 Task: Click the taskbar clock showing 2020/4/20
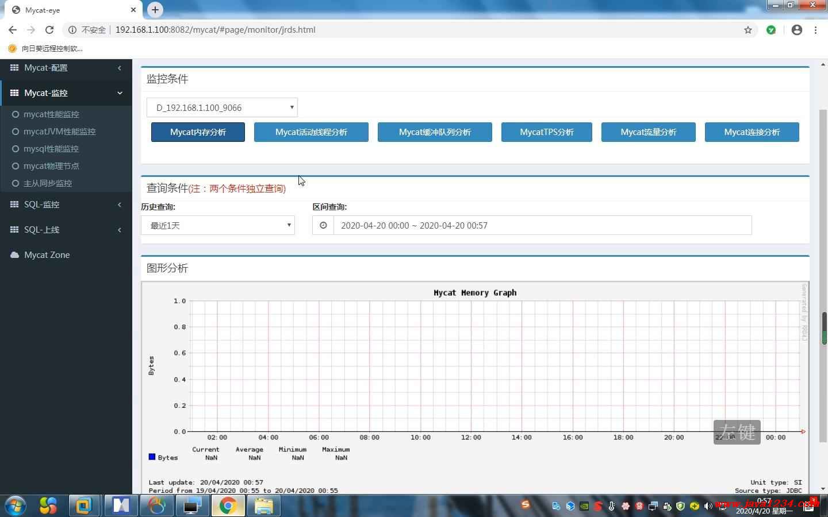click(764, 506)
